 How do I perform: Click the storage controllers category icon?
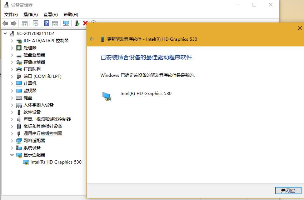point(19,62)
